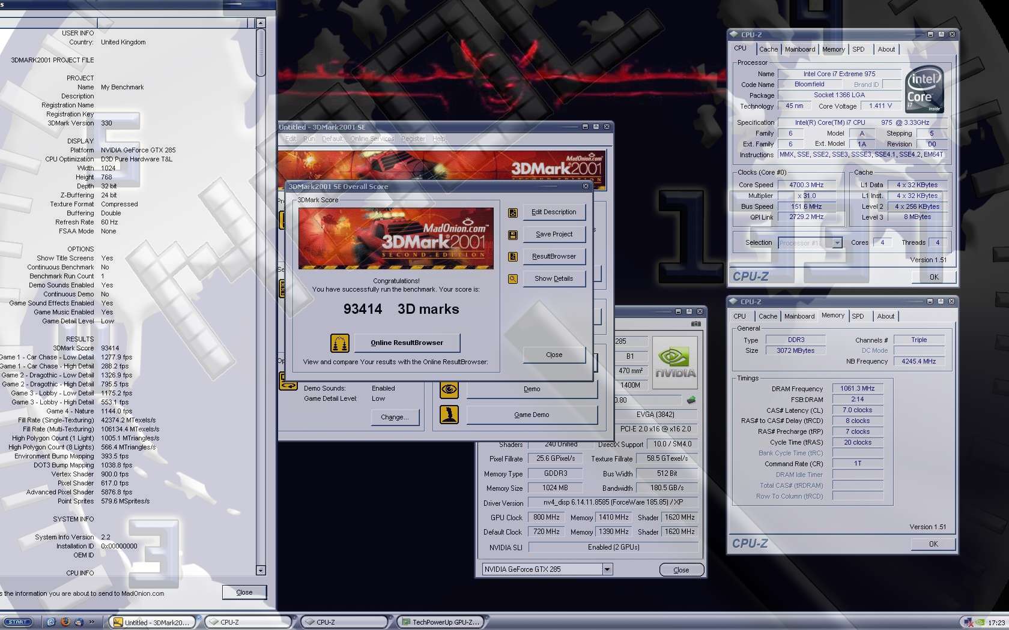The width and height of the screenshot is (1009, 630).
Task: Click OK in the top CPU-Z window
Action: click(934, 277)
